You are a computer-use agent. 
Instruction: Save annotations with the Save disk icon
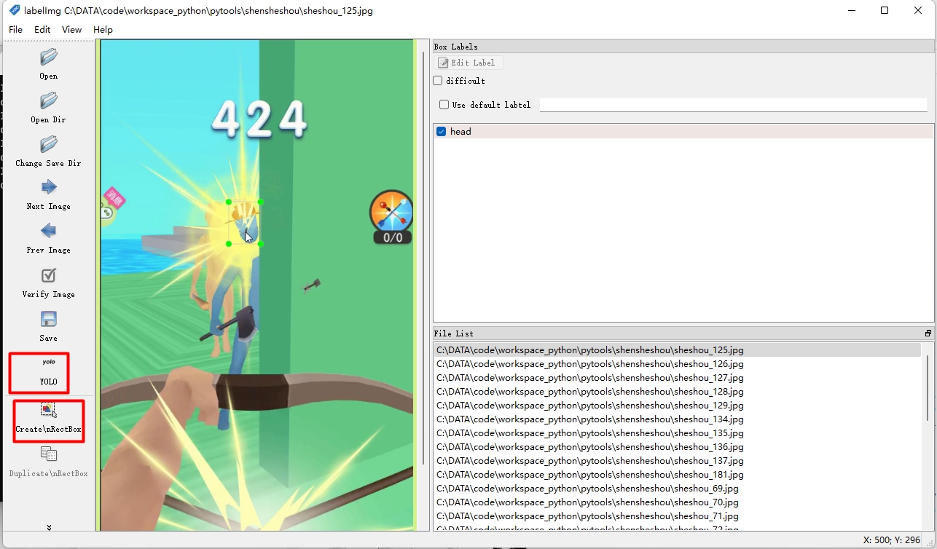(49, 319)
